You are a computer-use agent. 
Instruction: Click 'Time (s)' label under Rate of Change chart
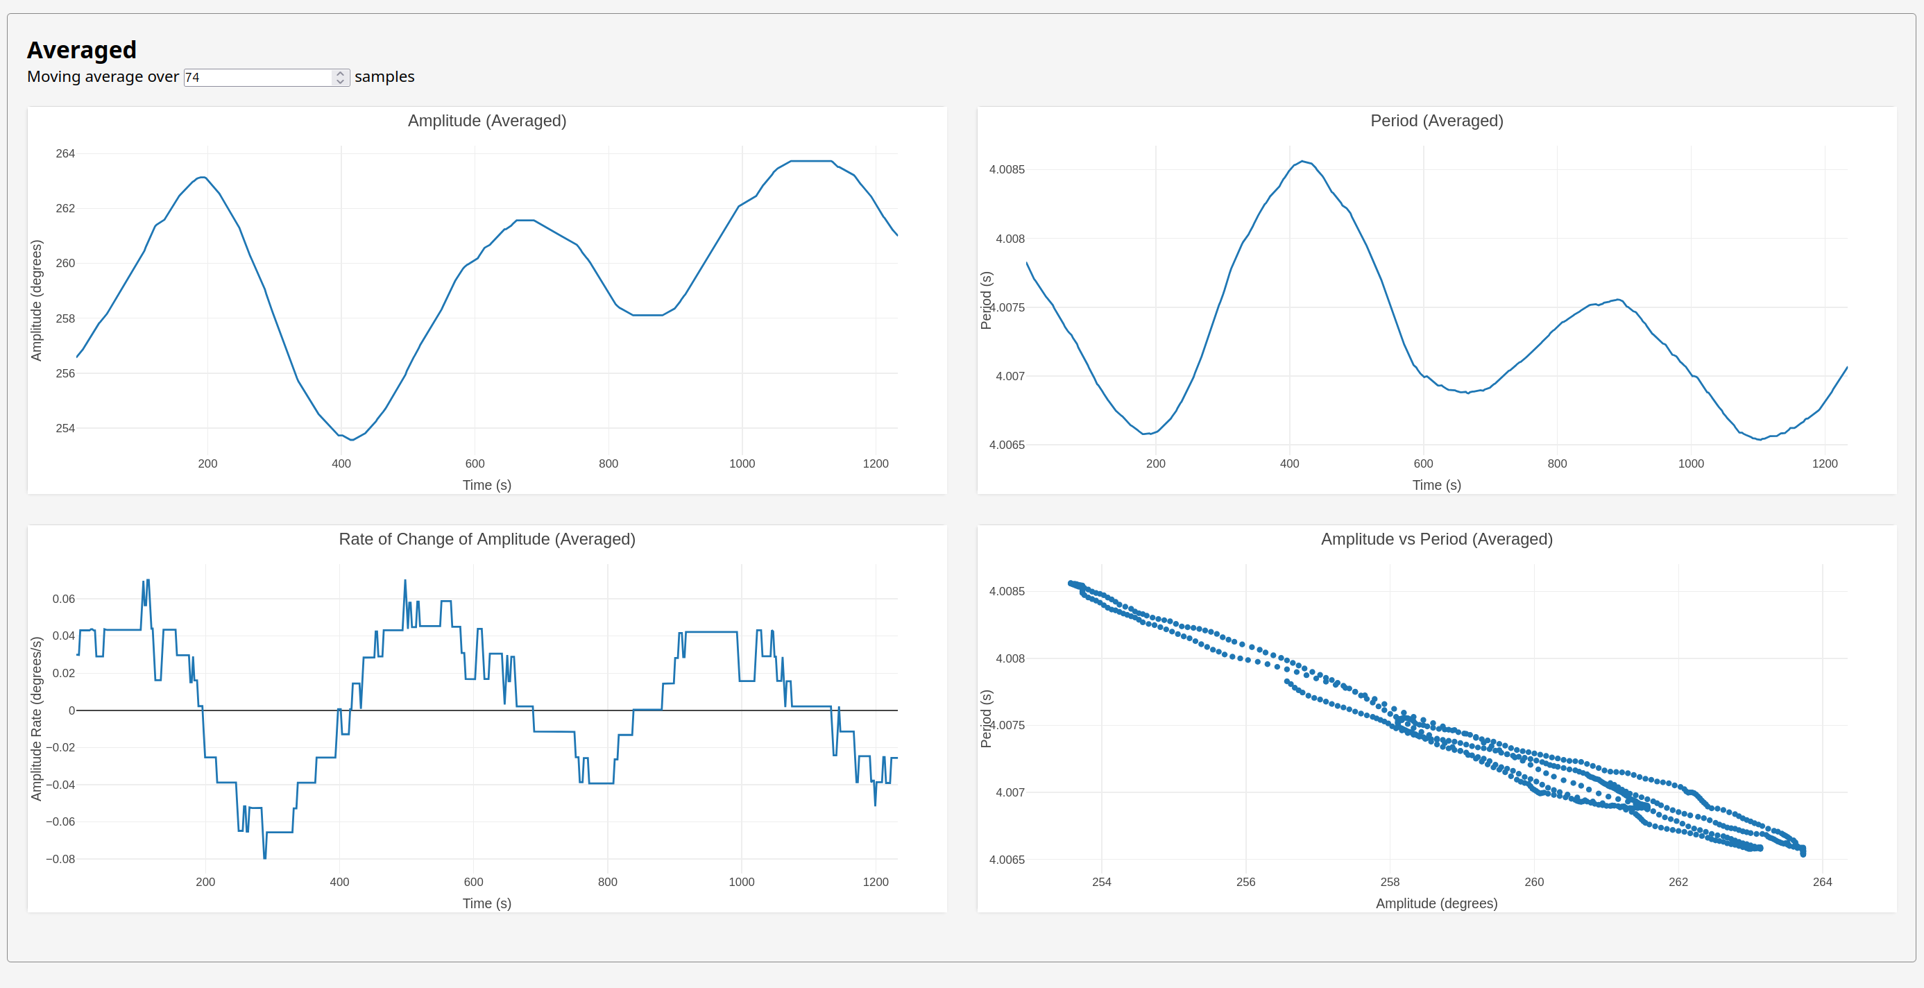coord(487,903)
